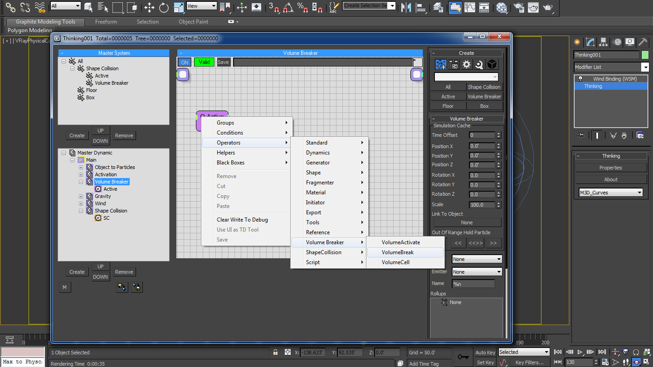Expand the Gravity dynamic set

coord(81,196)
